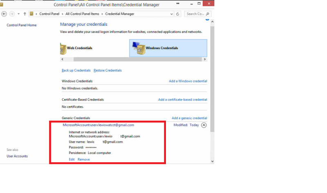Click horizontal scrollbar right arrow

(205, 59)
